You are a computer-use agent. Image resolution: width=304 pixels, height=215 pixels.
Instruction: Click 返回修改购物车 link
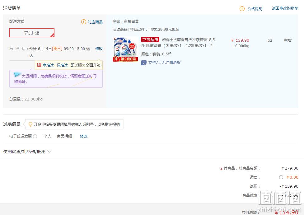point(285,8)
